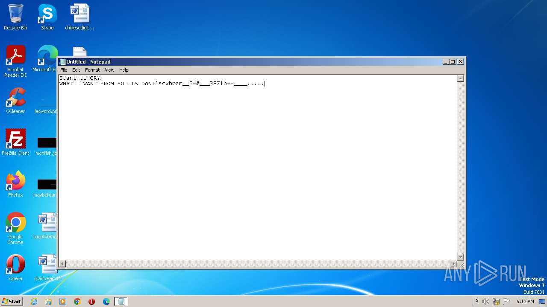Viewport: 547px width, 307px height.
Task: Open the chinesedigit Word document icon
Action: [79, 17]
